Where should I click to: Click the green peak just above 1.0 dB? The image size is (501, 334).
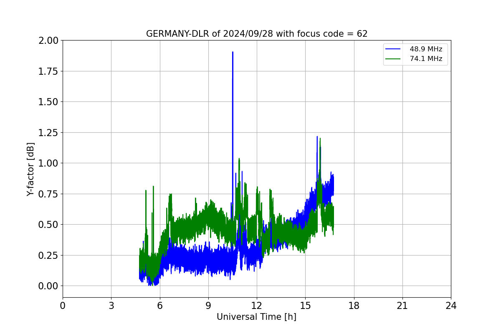(x=239, y=159)
